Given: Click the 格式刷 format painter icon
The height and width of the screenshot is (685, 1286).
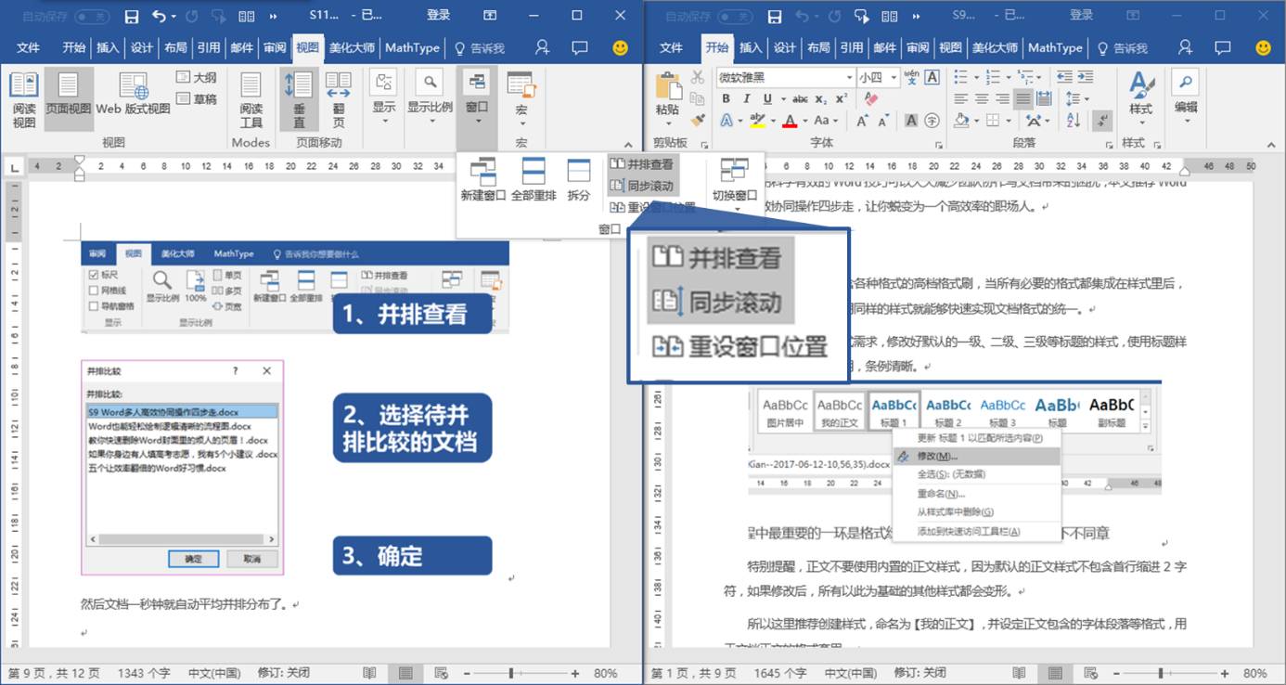Looking at the screenshot, I should click(x=699, y=121).
